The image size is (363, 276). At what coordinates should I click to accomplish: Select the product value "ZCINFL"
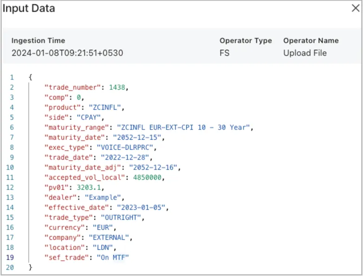pyautogui.click(x=105, y=107)
